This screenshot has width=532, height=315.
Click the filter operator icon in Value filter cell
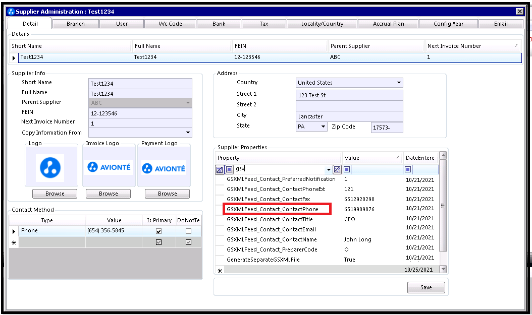click(x=347, y=169)
